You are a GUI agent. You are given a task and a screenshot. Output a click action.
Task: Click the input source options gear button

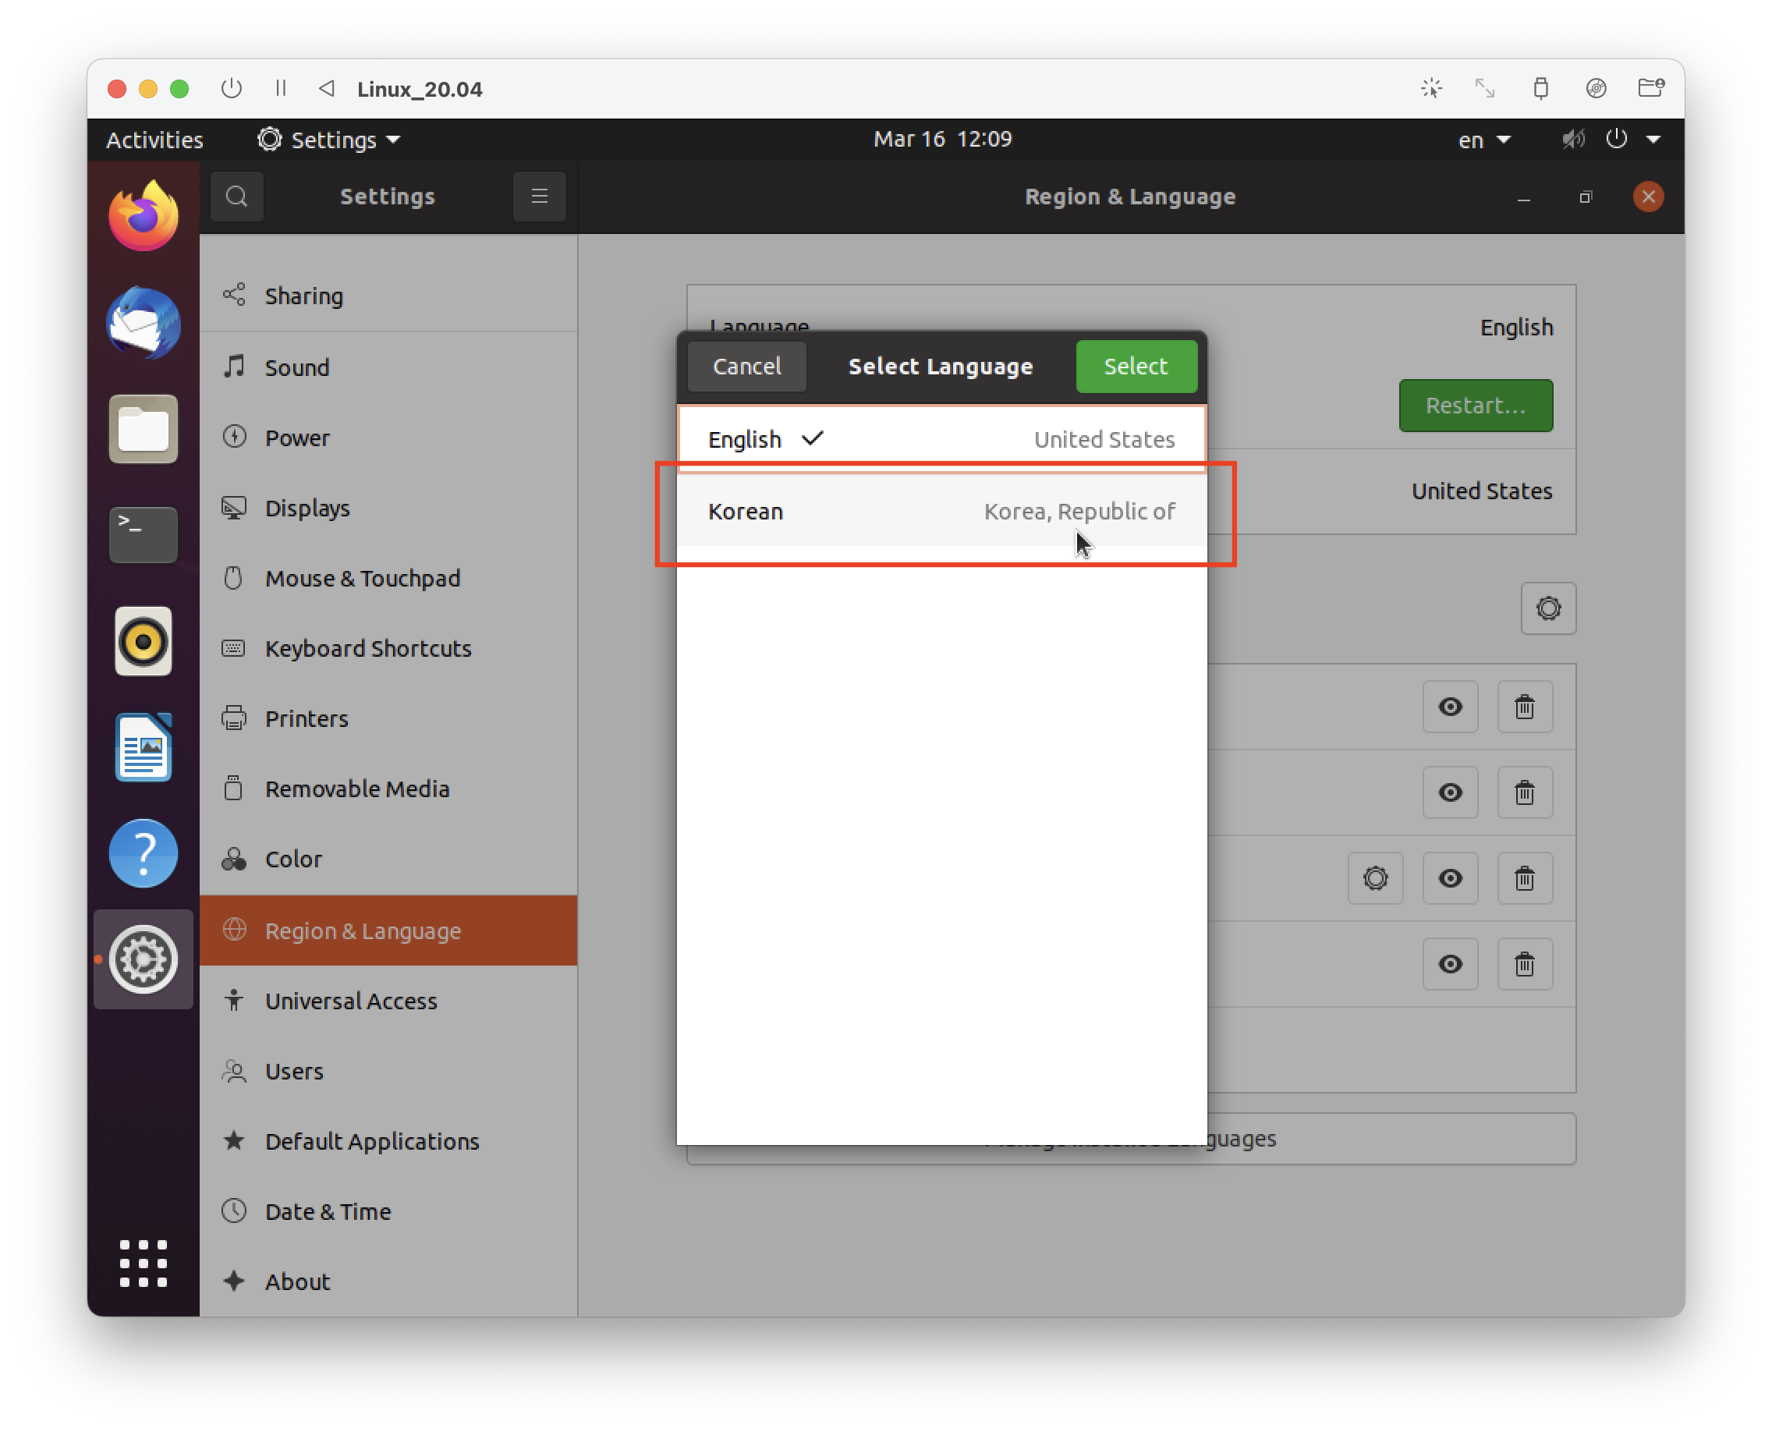1547,609
